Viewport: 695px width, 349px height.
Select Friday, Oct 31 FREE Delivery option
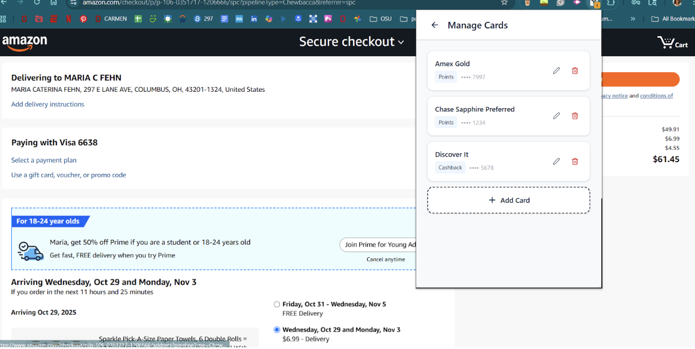tap(277, 305)
